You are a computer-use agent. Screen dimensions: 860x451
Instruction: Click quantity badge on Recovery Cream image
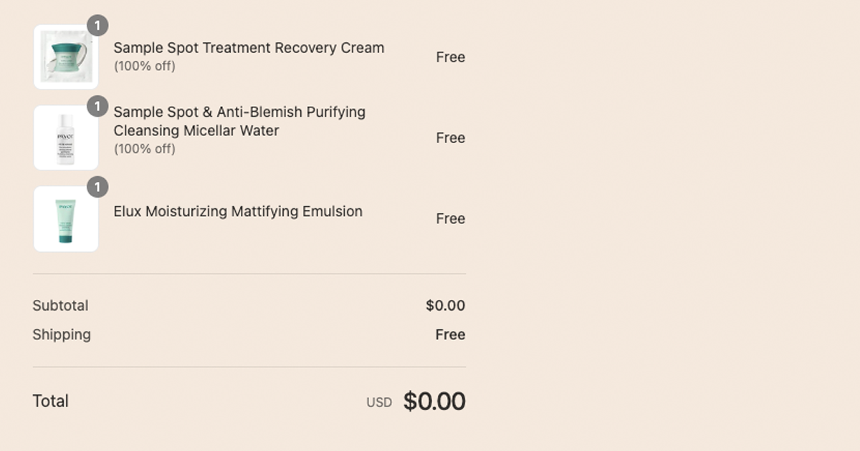pyautogui.click(x=97, y=26)
